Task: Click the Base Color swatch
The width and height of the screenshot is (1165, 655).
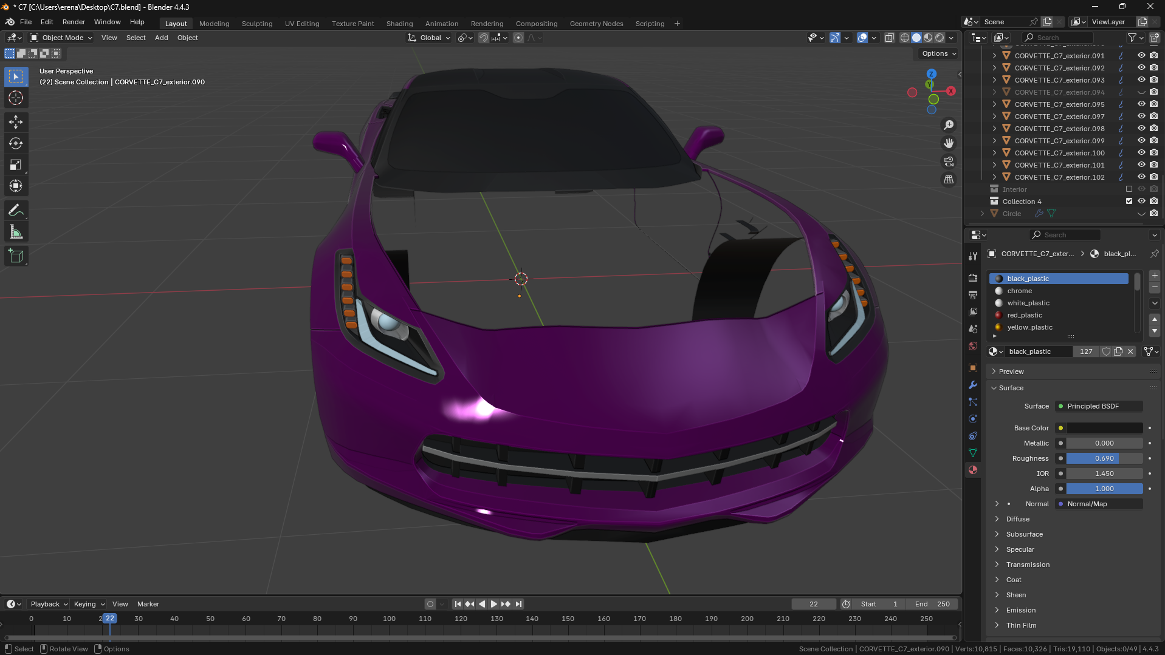Action: 1104,428
